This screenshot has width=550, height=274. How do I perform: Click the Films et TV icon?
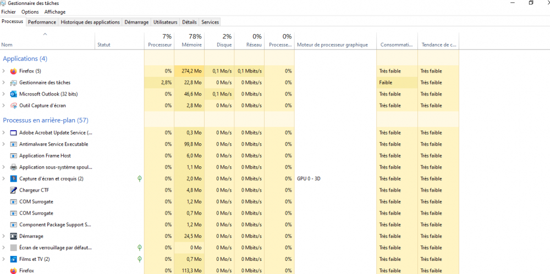pos(14,259)
